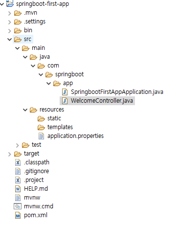Click the com folder icon
Viewport: 178px width, 225px height.
point(41,66)
